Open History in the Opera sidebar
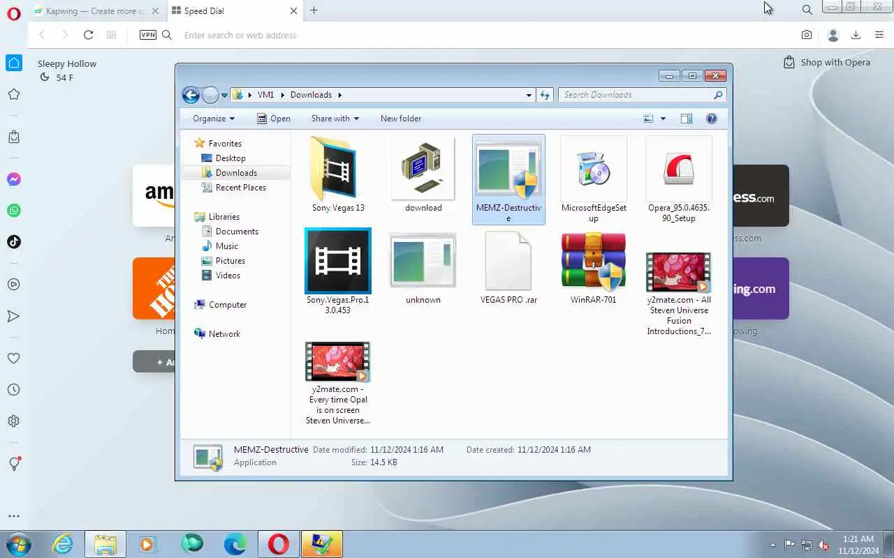This screenshot has height=558, width=894. tap(13, 390)
